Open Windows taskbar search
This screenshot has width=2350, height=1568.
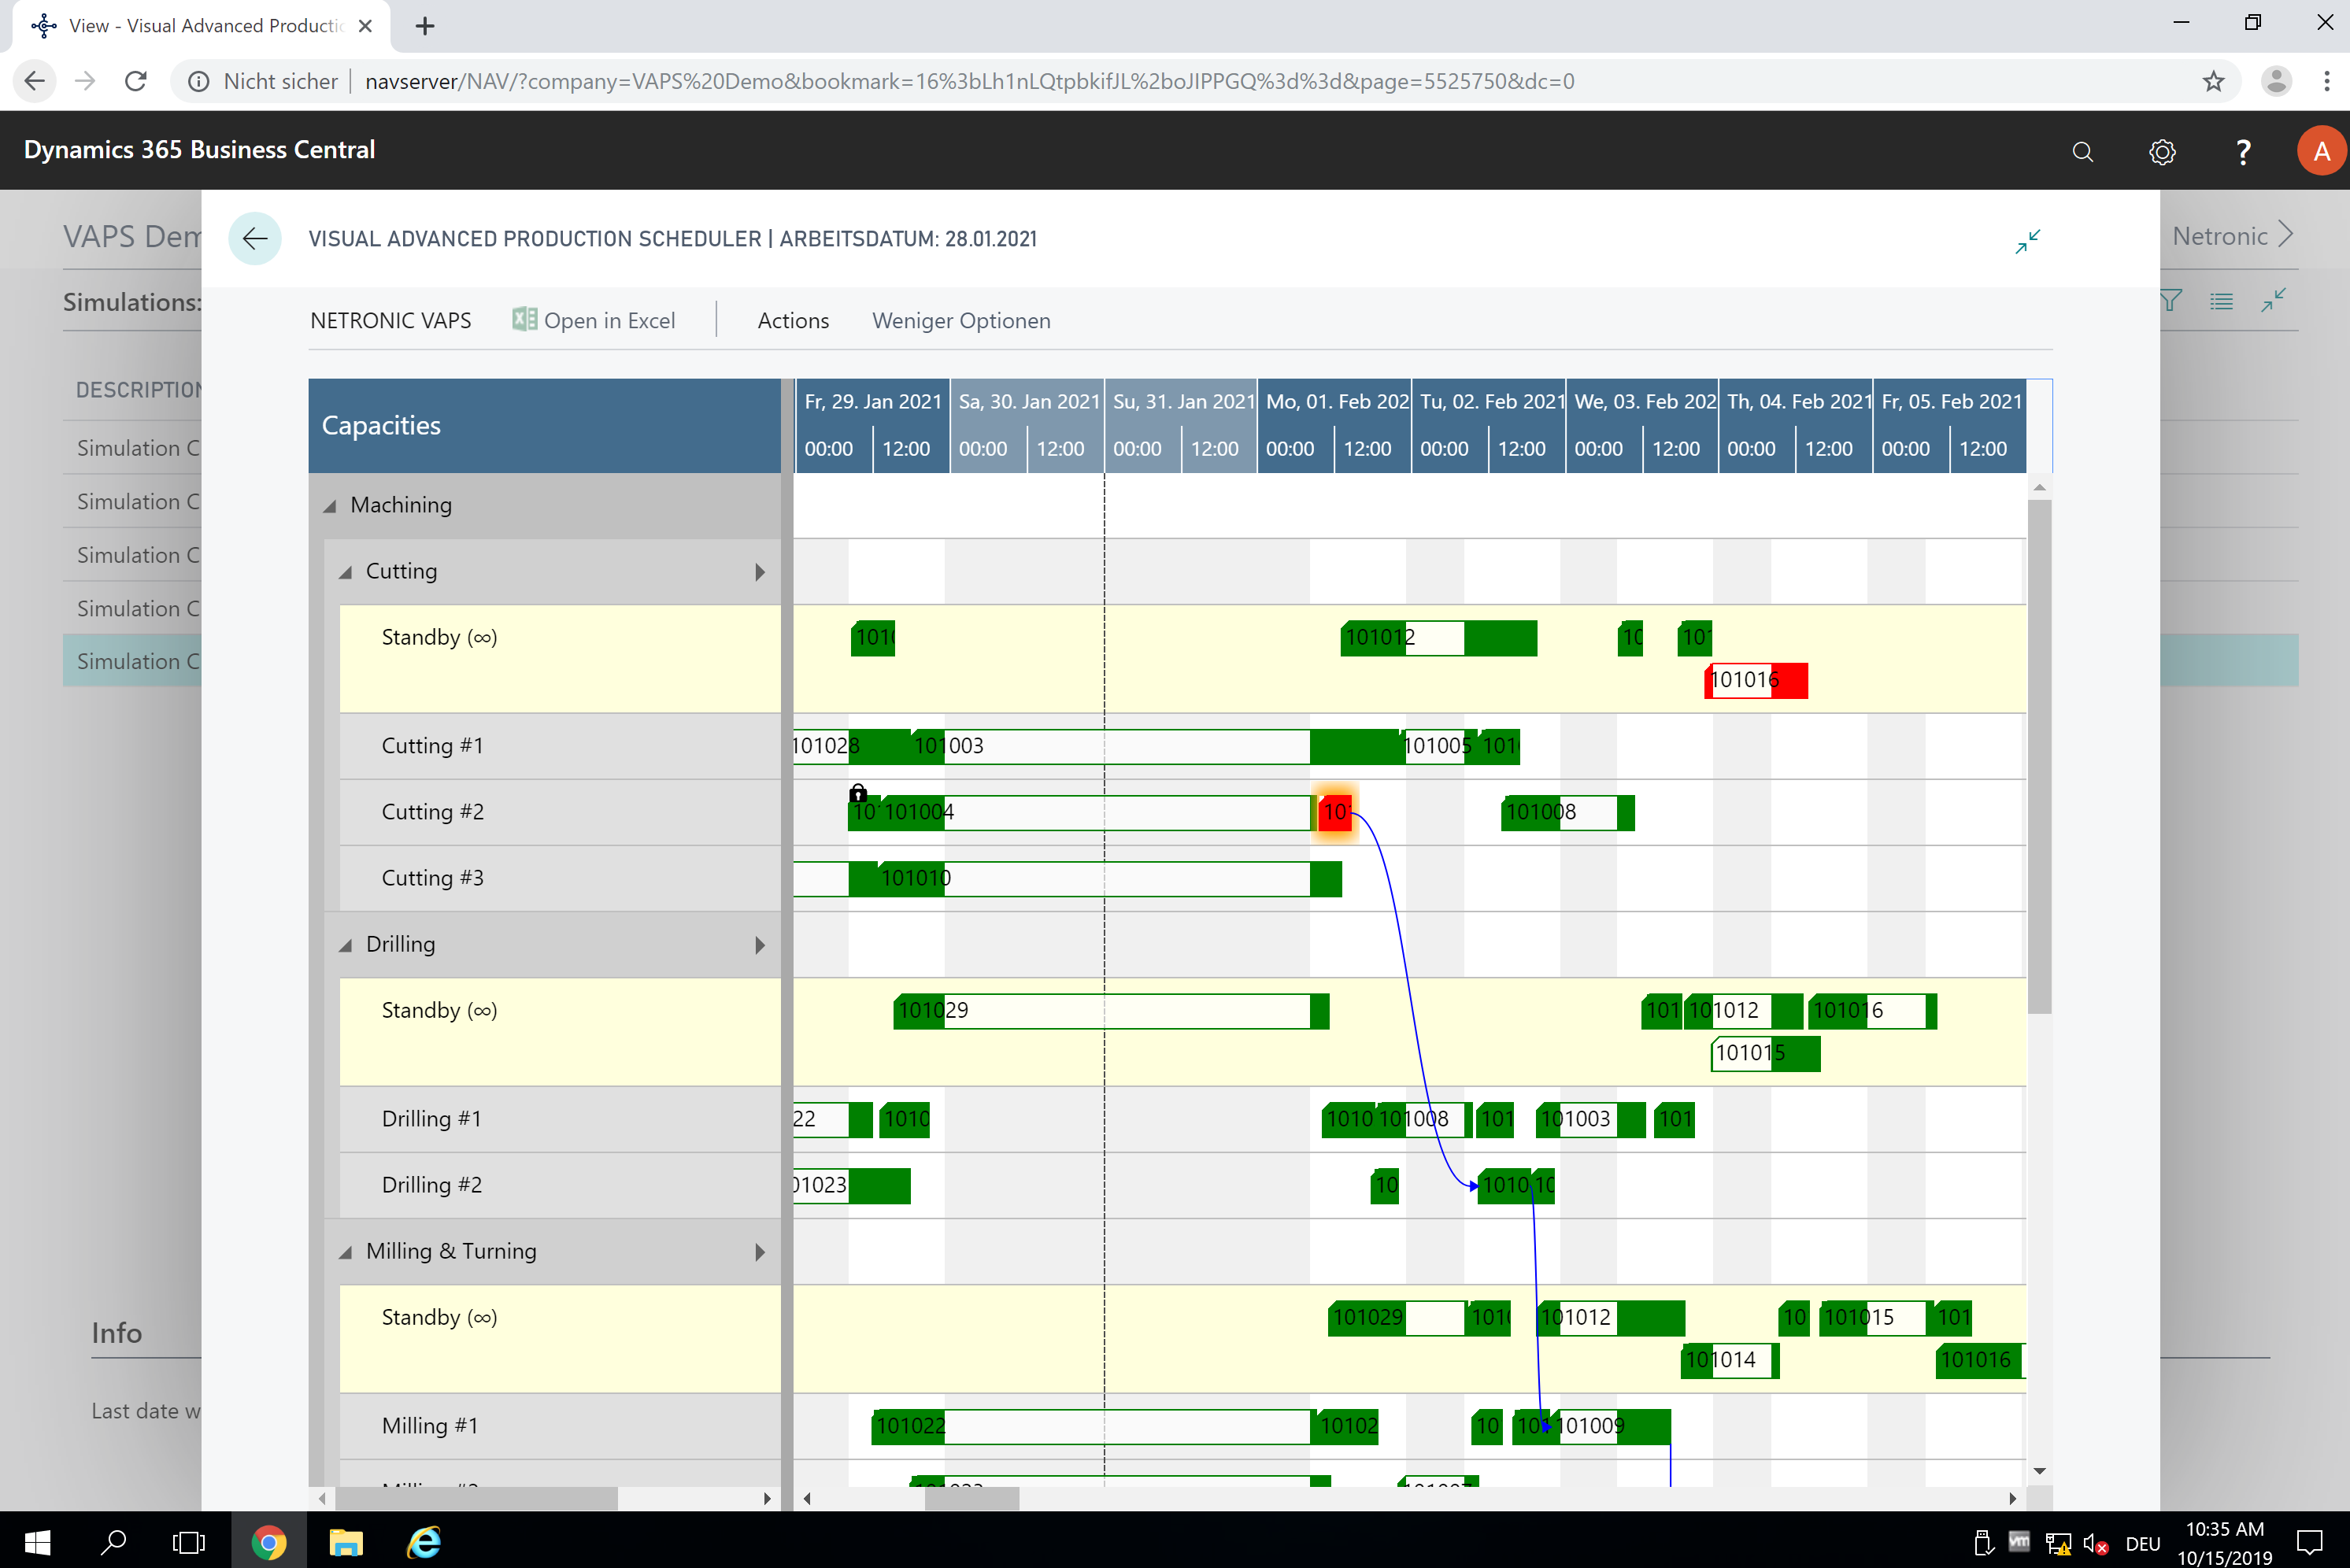[113, 1541]
